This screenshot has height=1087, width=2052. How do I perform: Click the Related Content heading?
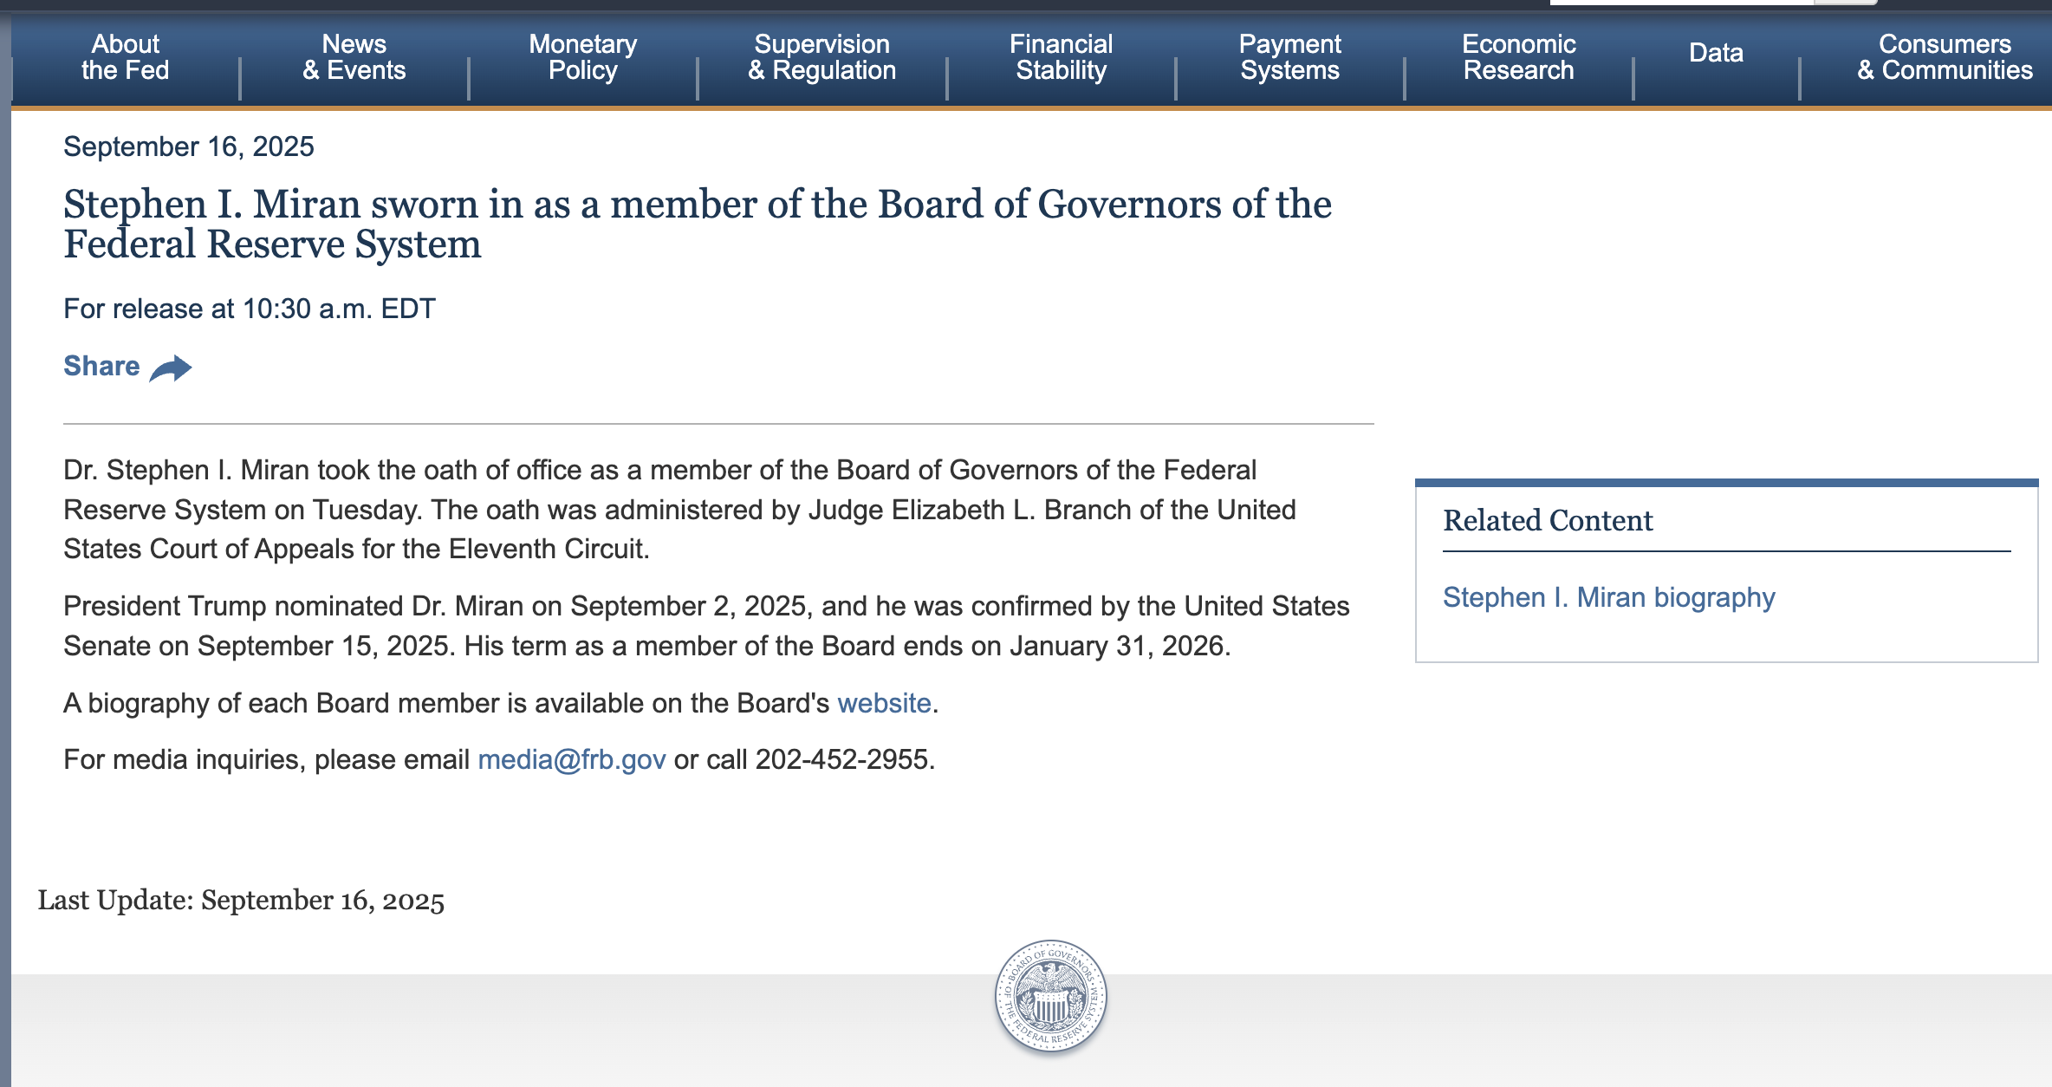[x=1548, y=520]
